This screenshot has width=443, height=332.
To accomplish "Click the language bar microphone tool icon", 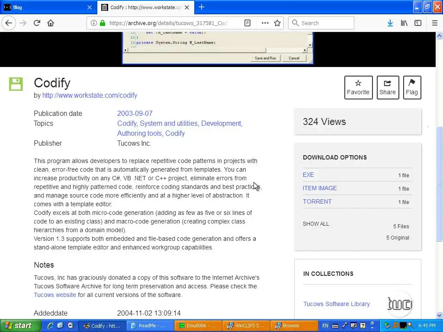I will 345,326.
